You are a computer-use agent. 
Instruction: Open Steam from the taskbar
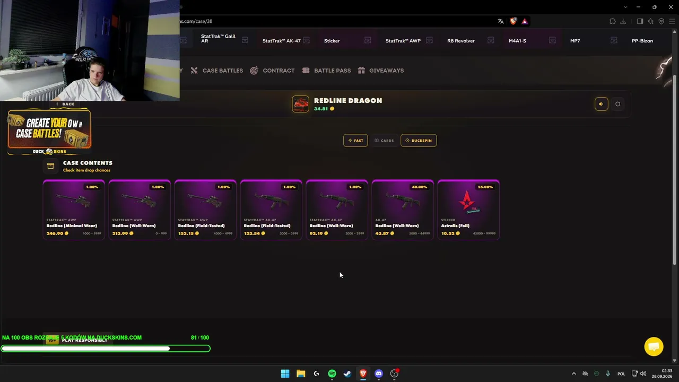(x=347, y=374)
